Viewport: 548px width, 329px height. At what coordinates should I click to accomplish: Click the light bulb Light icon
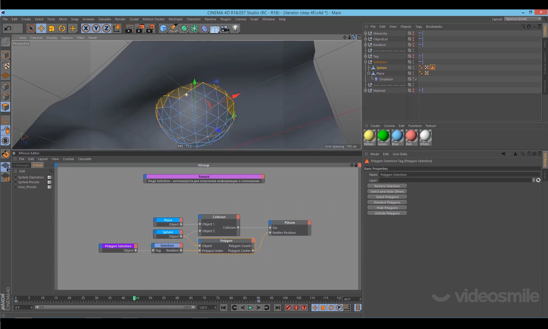coord(235,28)
